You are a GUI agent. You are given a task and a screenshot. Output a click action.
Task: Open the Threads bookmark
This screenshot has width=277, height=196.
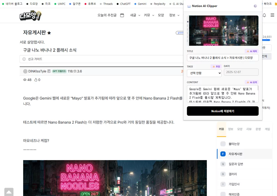click(x=106, y=4)
